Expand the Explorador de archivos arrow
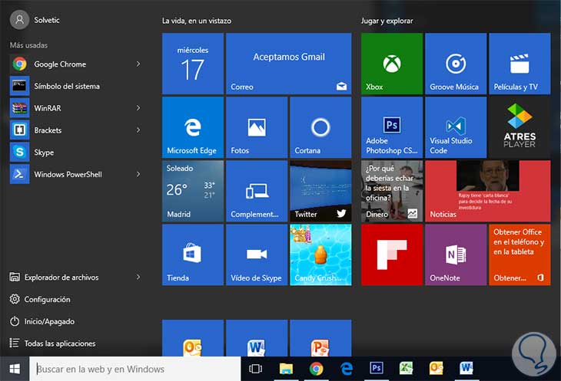 click(138, 277)
